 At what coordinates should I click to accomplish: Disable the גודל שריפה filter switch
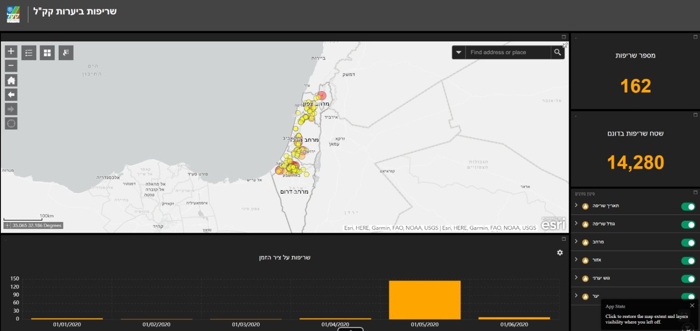[x=688, y=224]
